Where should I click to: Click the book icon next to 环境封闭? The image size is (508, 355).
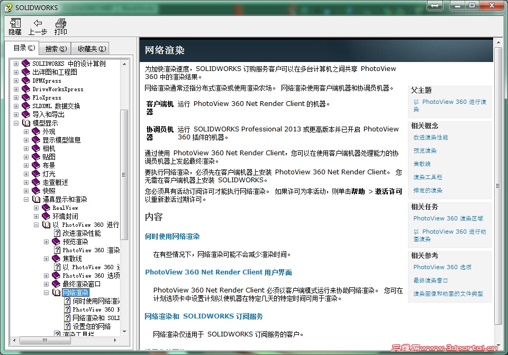(x=46, y=216)
